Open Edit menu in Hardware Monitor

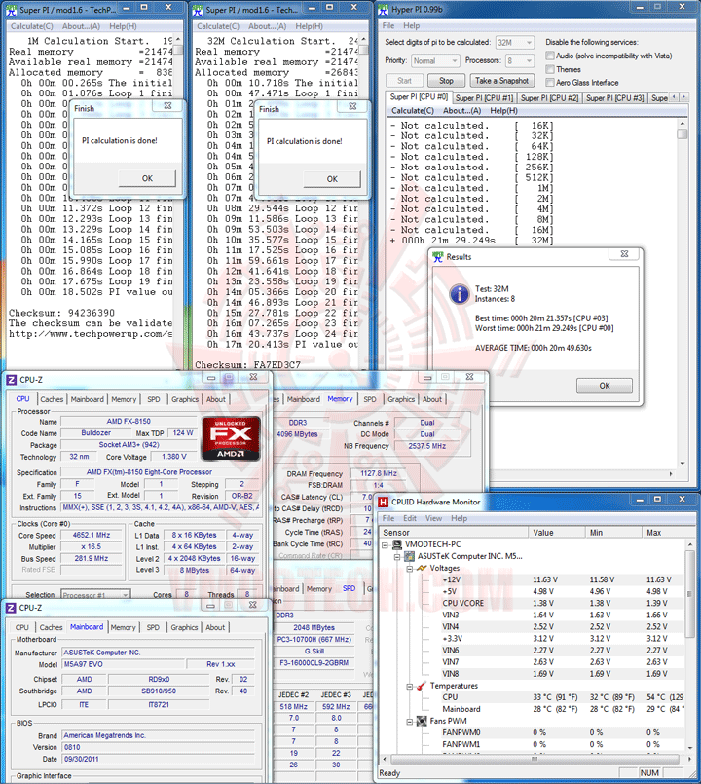pyautogui.click(x=410, y=518)
